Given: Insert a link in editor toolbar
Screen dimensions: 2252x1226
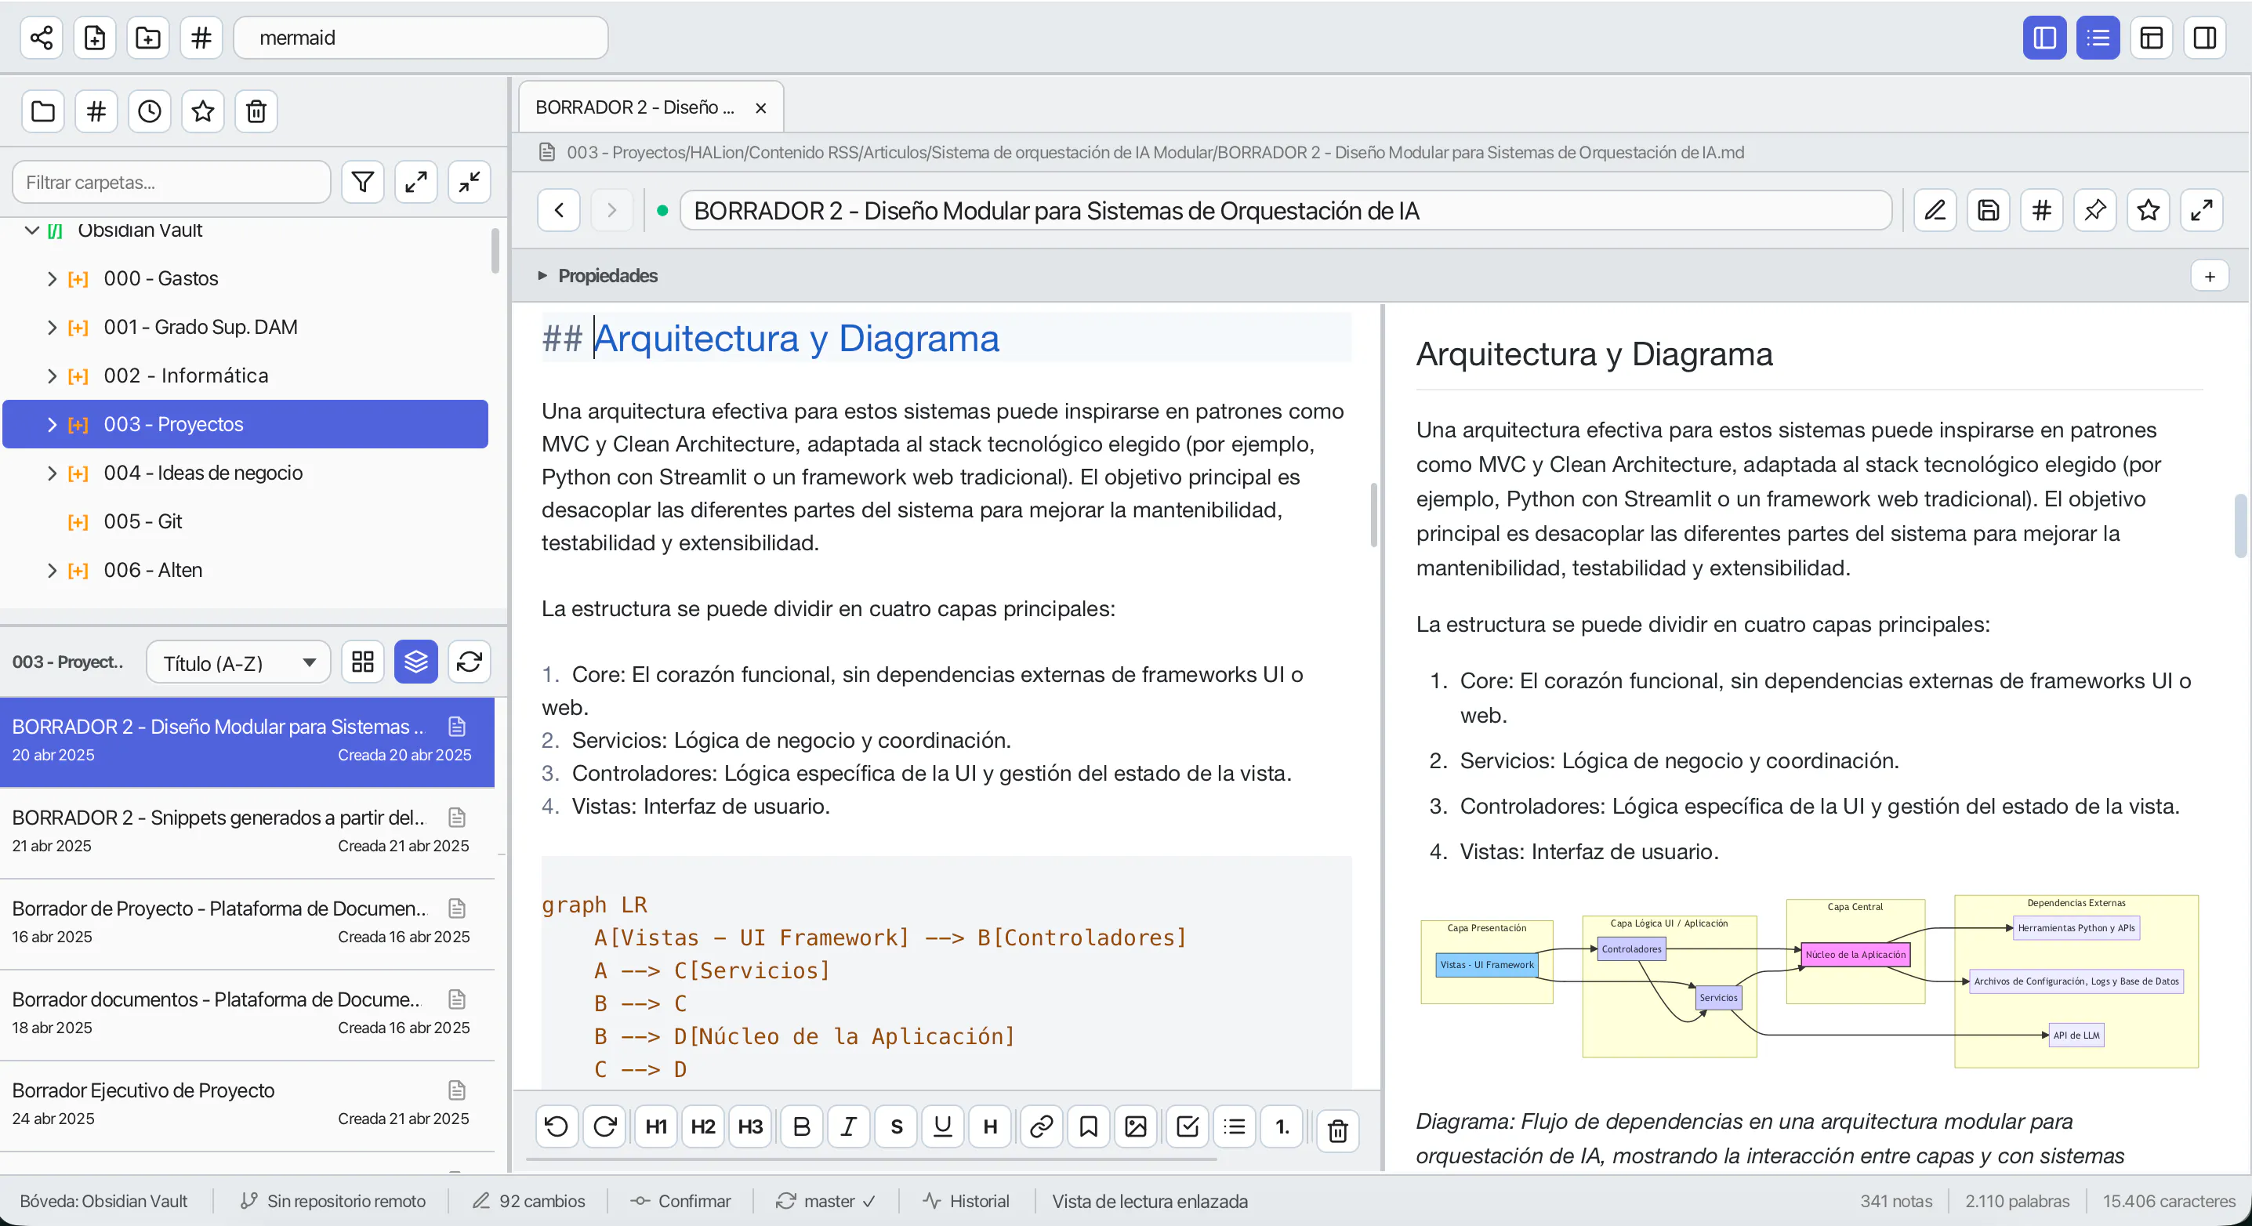Looking at the screenshot, I should pos(1041,1126).
